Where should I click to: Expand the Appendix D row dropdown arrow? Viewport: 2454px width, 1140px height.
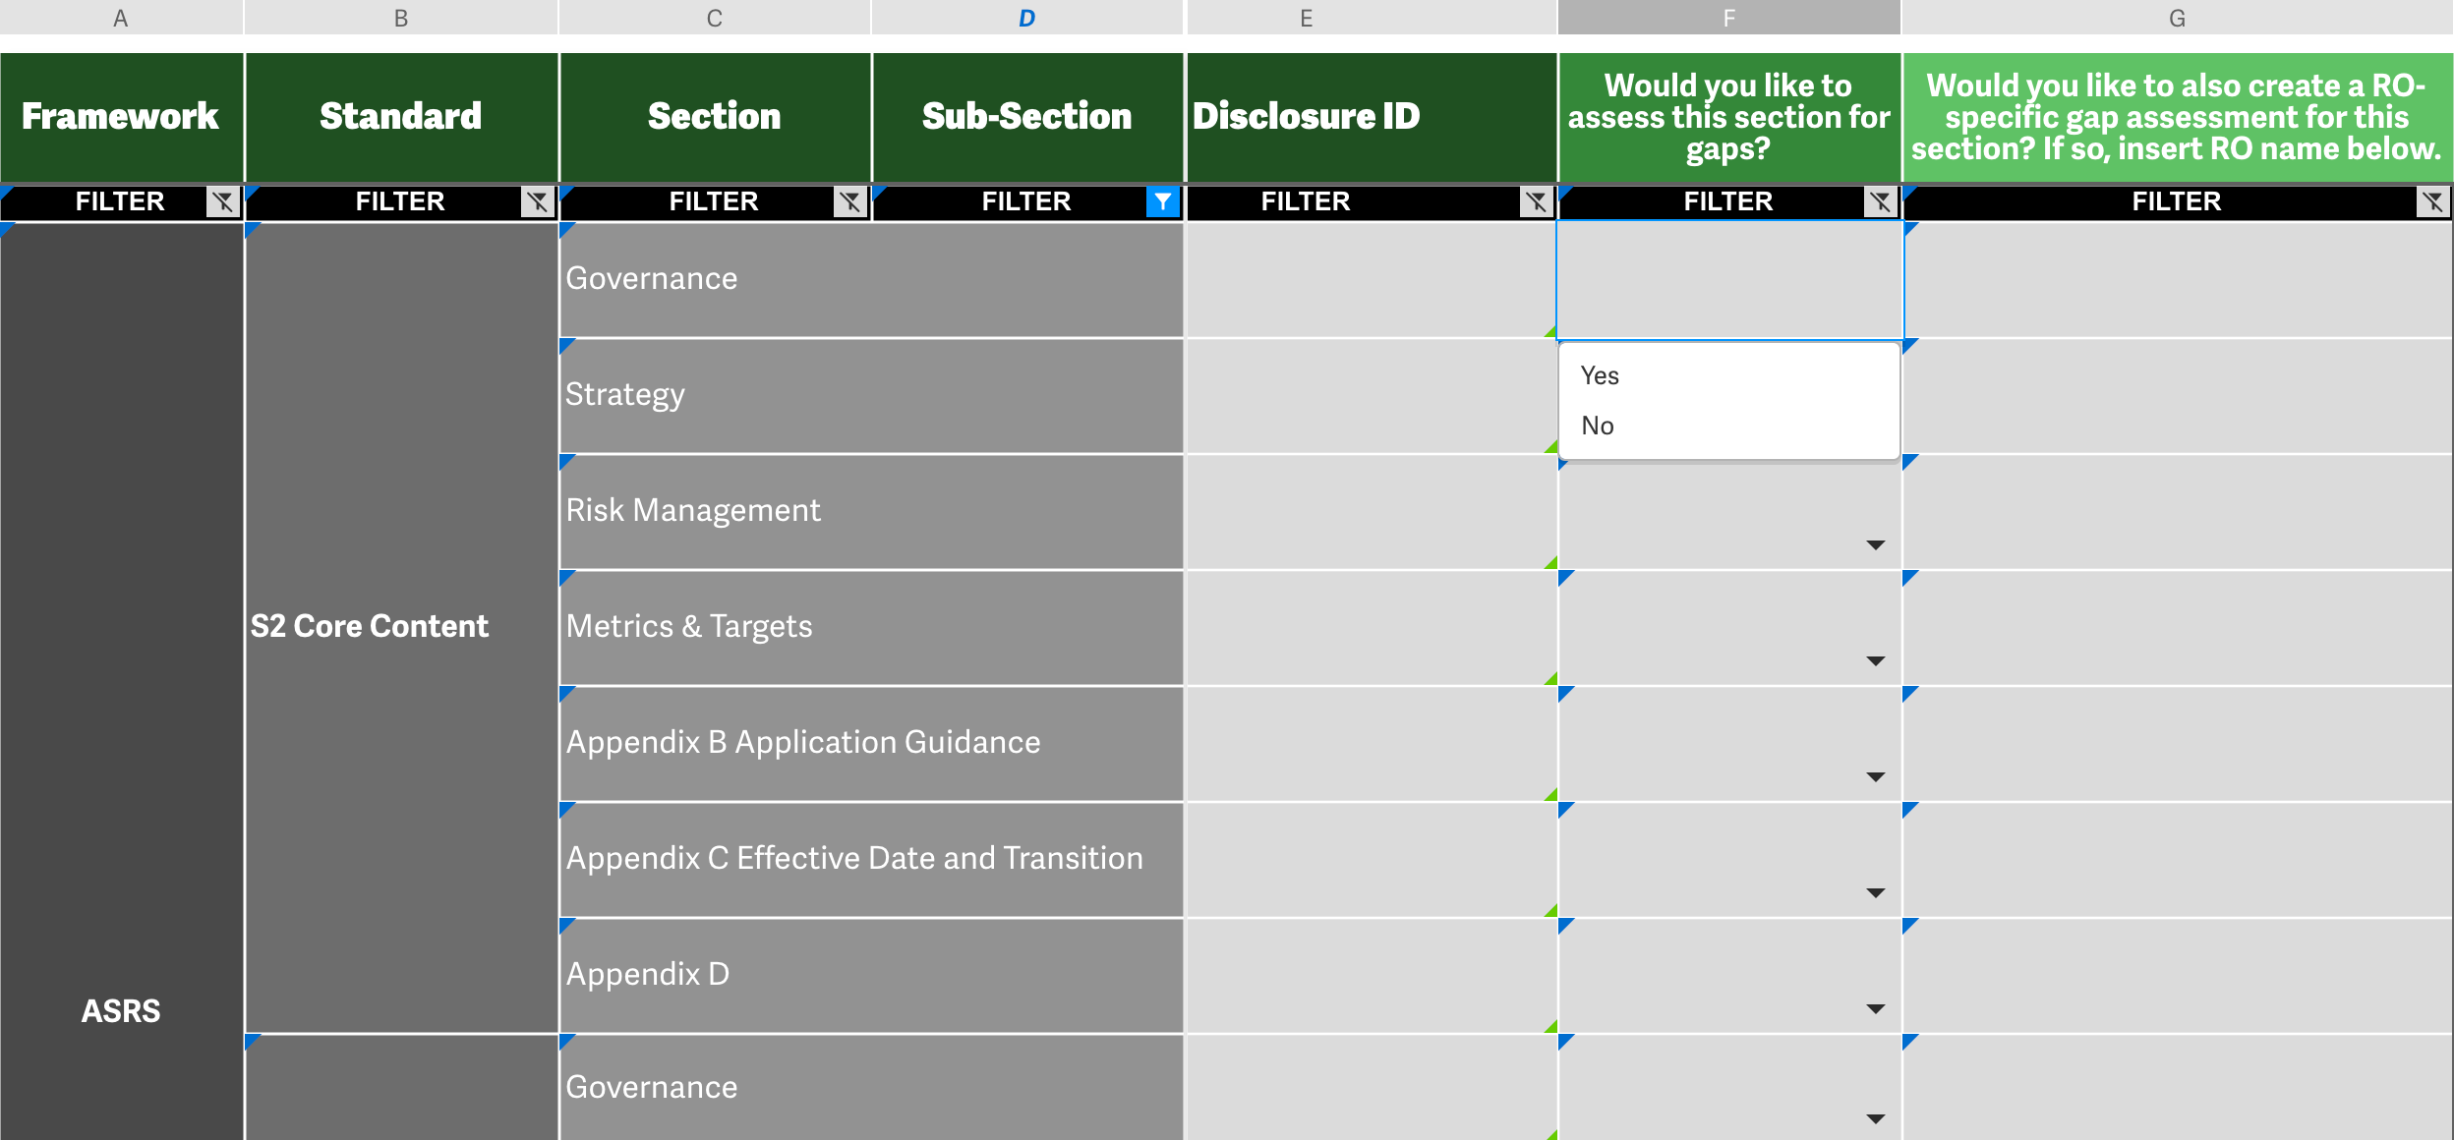[x=1876, y=1009]
